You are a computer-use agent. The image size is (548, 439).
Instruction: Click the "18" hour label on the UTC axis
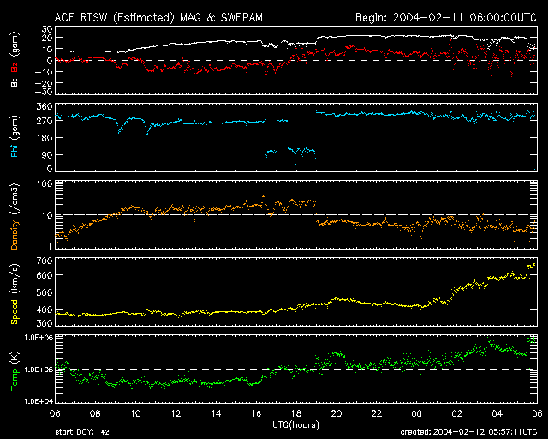(x=296, y=413)
